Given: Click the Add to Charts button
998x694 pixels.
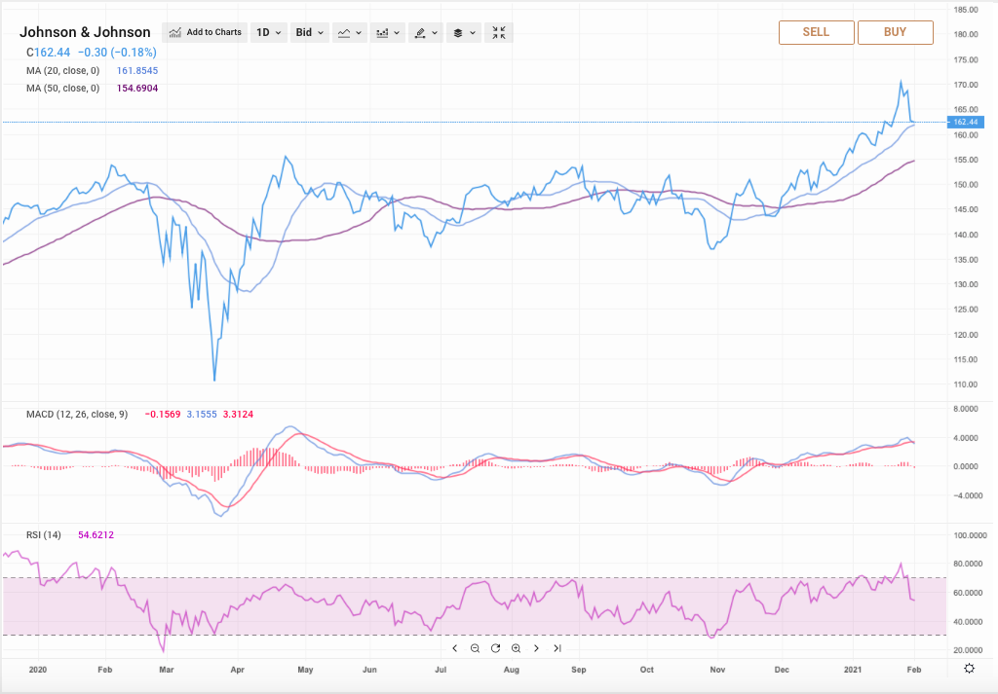Looking at the screenshot, I should click(x=205, y=32).
